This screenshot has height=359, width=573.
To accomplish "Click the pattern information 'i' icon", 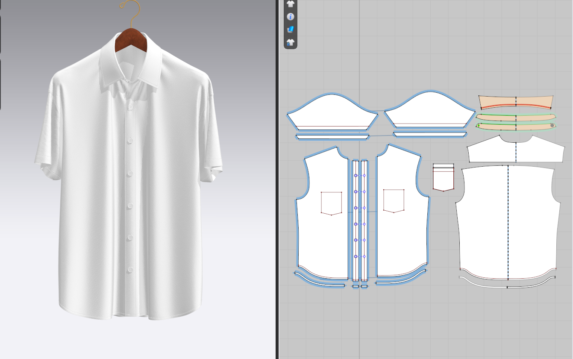I will 291,17.
